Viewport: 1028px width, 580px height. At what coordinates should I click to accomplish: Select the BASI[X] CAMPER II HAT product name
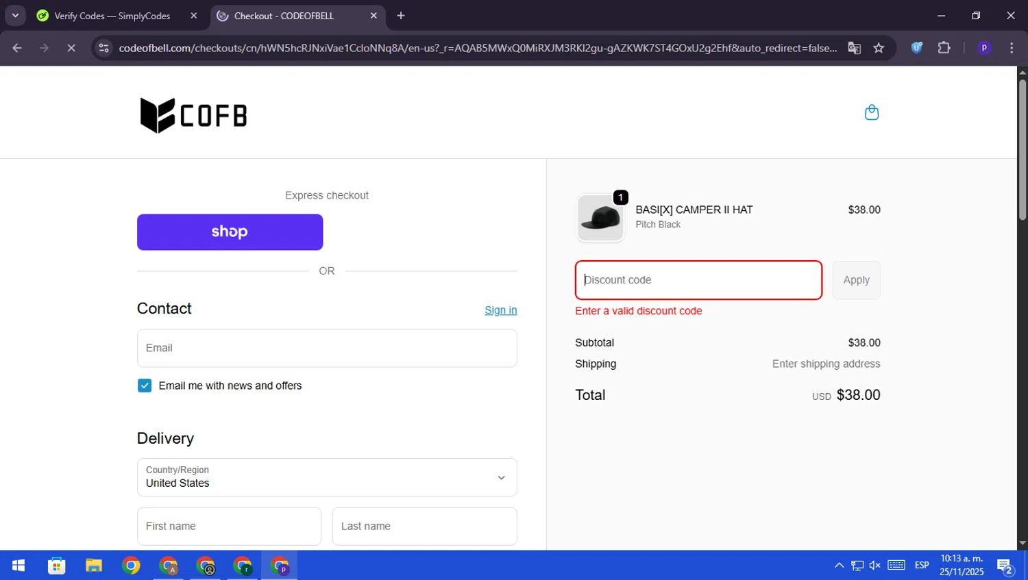pos(694,210)
